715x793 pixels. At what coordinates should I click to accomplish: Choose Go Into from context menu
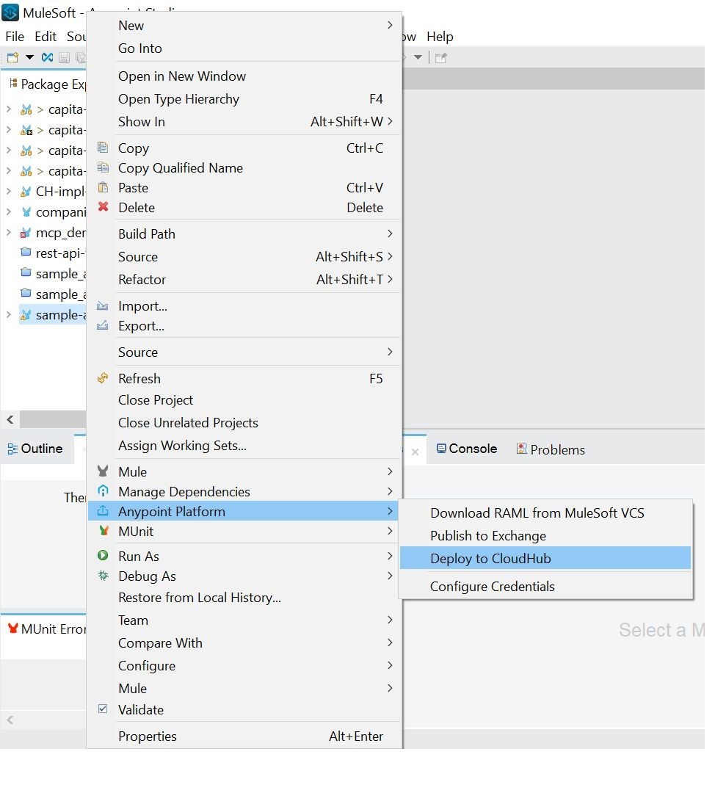[244, 48]
